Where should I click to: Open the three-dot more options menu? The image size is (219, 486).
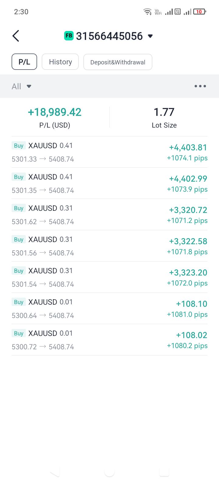coord(200,86)
